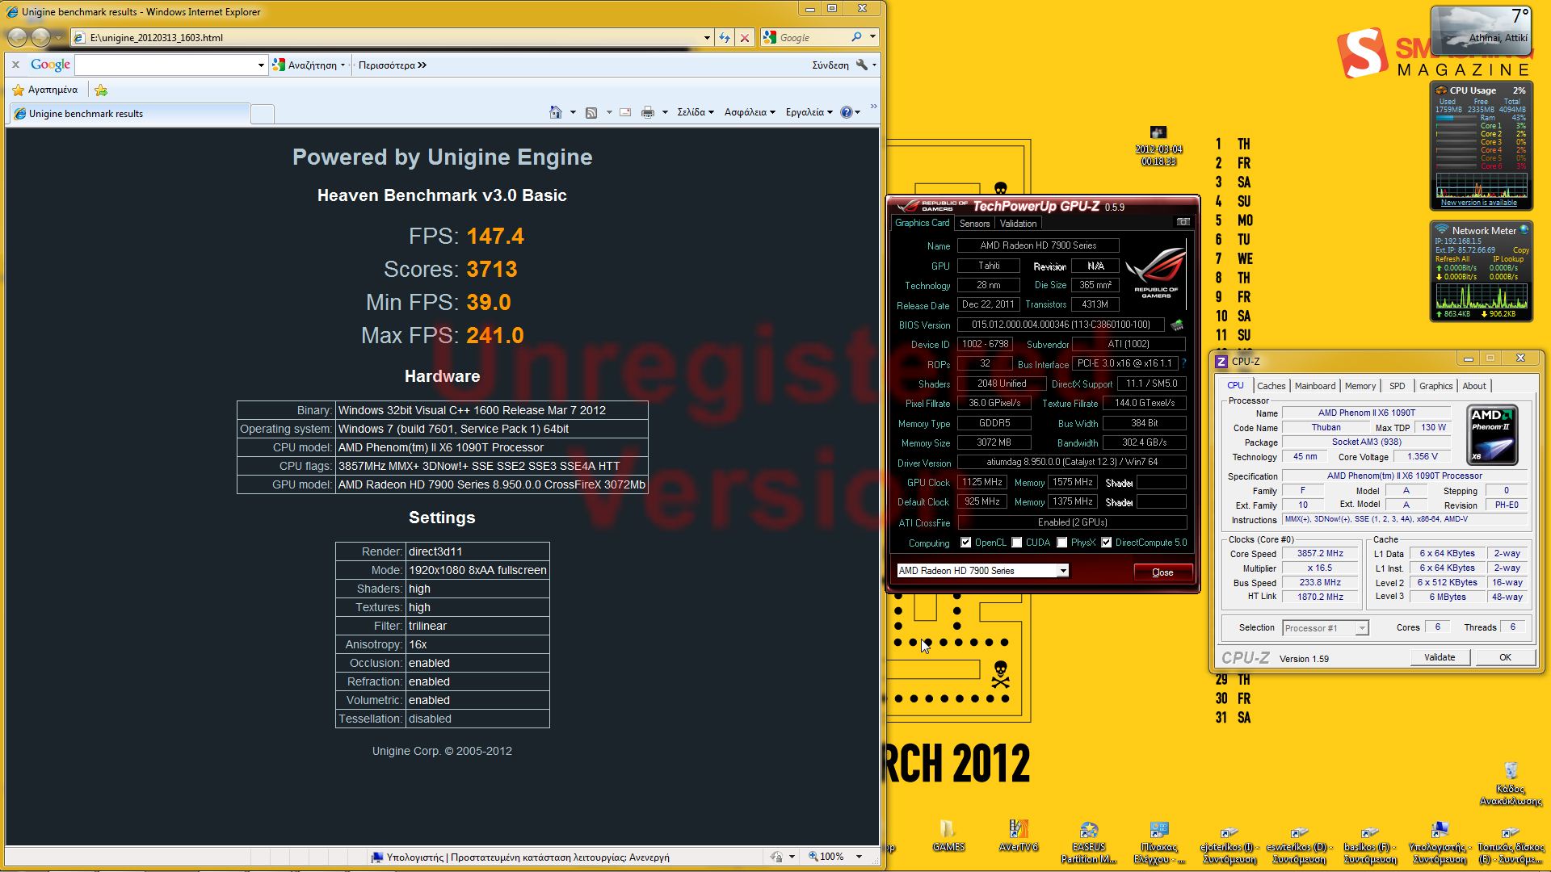Click the Add to Favorites Bar star icon

(100, 90)
